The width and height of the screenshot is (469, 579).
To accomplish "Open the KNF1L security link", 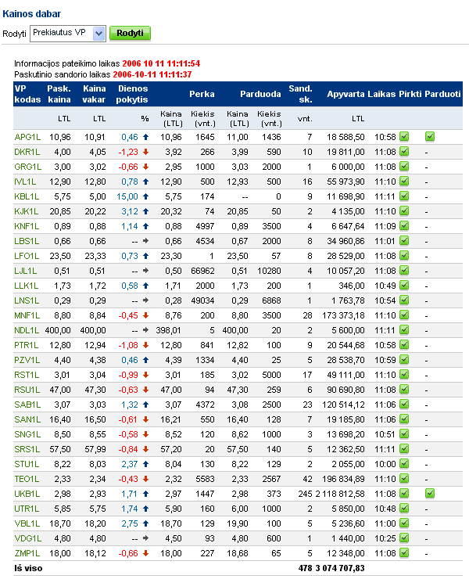I will point(27,226).
